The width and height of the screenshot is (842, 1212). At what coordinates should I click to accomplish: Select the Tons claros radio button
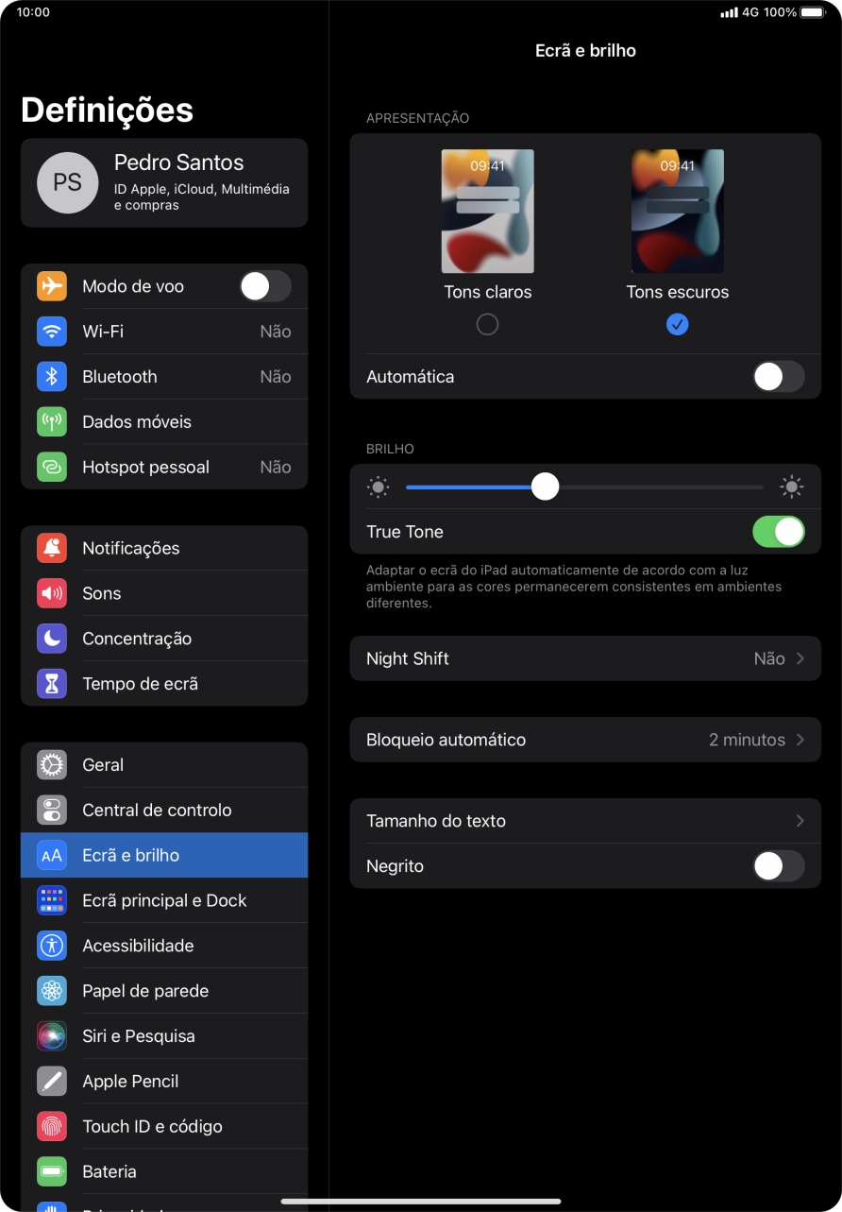[487, 325]
